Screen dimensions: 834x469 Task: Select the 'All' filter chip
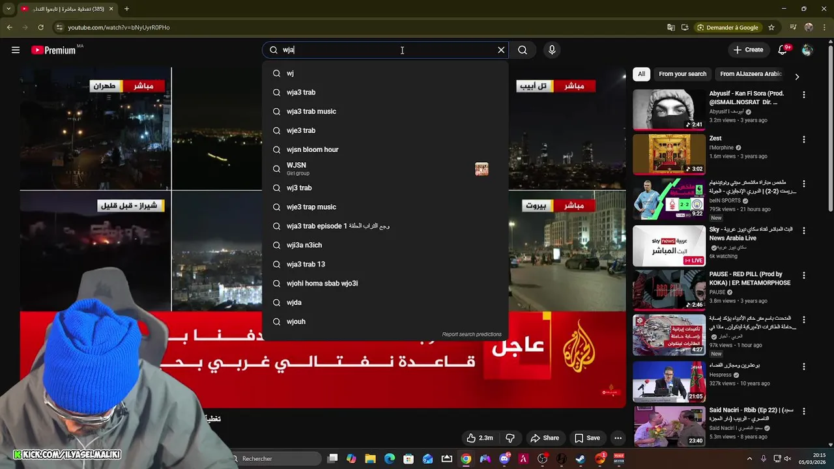coord(641,74)
